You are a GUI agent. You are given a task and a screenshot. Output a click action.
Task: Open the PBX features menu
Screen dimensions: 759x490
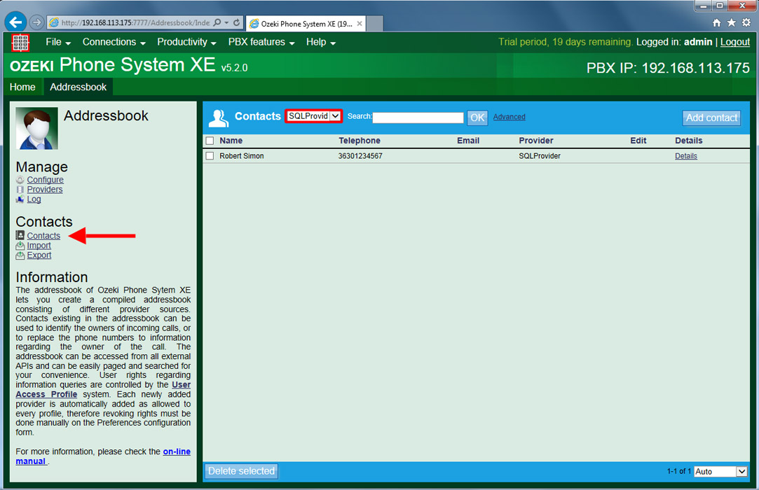(x=261, y=42)
